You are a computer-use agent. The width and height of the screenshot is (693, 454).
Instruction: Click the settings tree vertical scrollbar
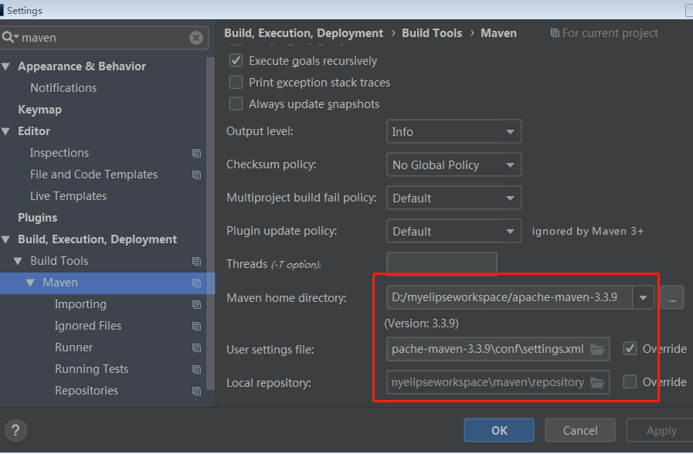(210, 223)
